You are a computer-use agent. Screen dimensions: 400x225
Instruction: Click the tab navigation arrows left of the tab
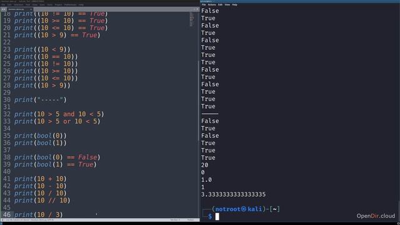[3, 9]
